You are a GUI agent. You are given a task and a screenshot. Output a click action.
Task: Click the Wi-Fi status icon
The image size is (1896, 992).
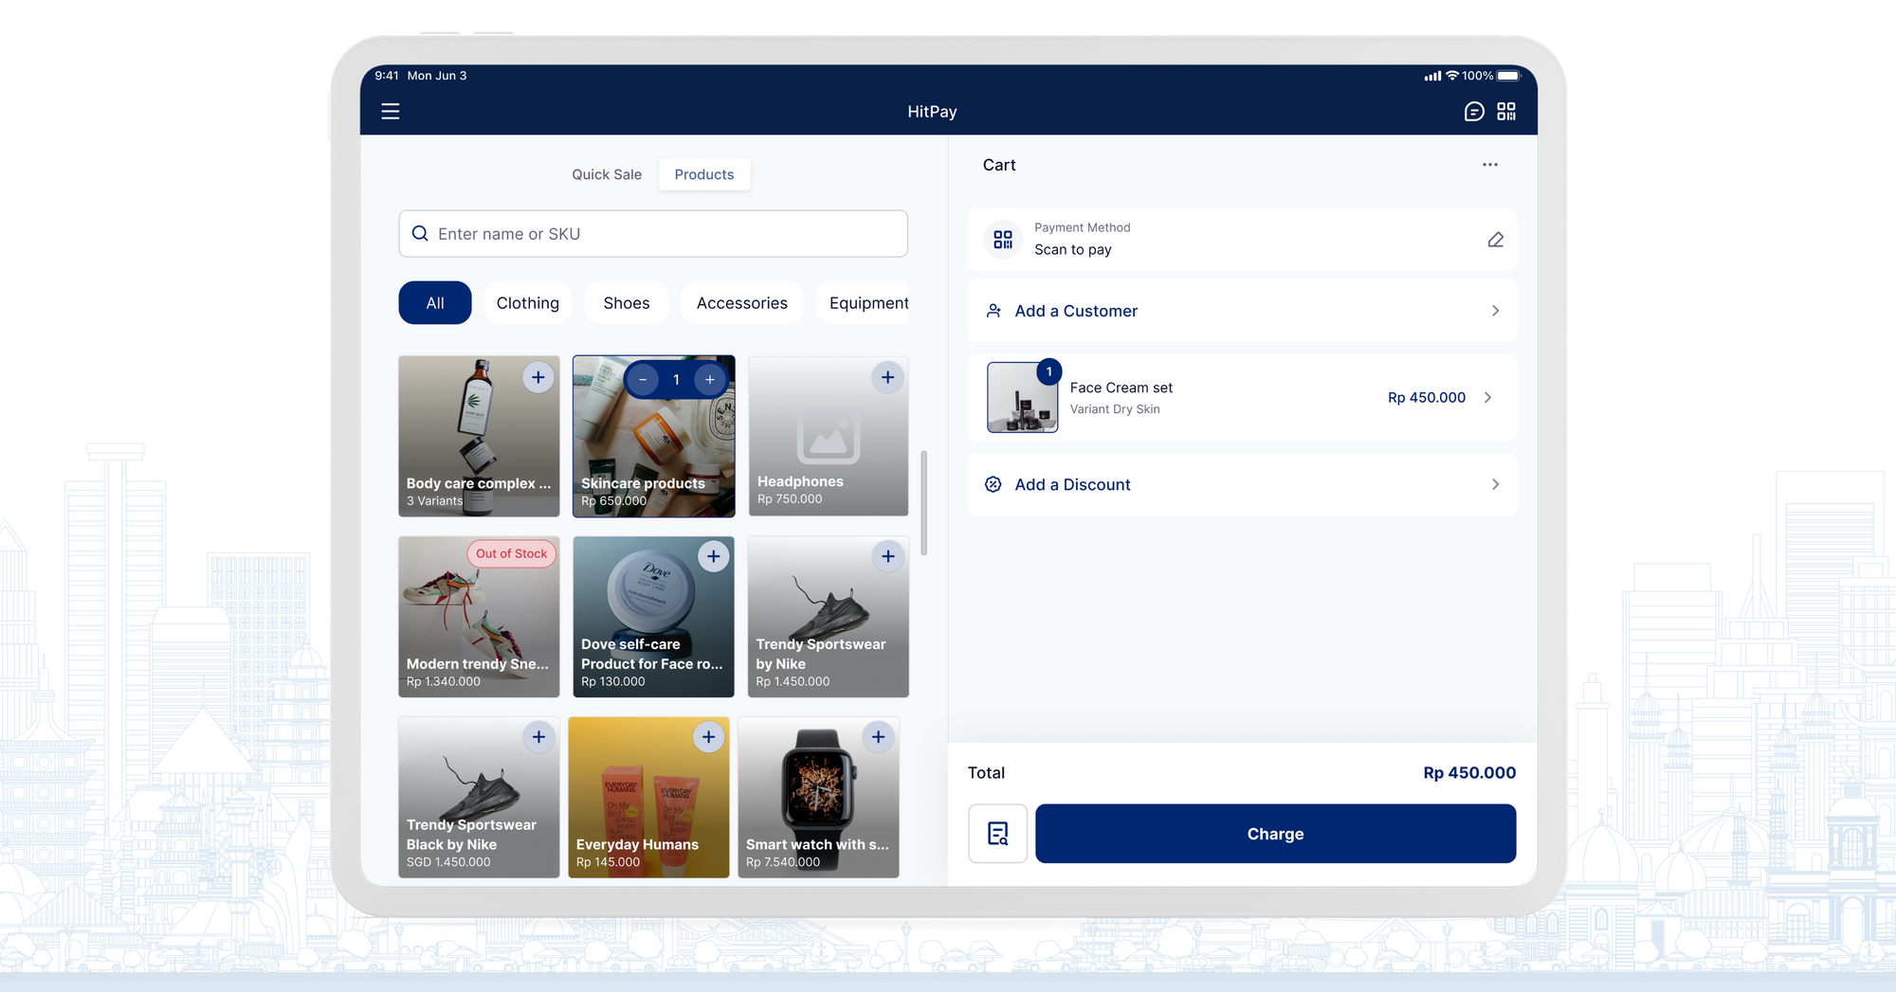[1452, 76]
